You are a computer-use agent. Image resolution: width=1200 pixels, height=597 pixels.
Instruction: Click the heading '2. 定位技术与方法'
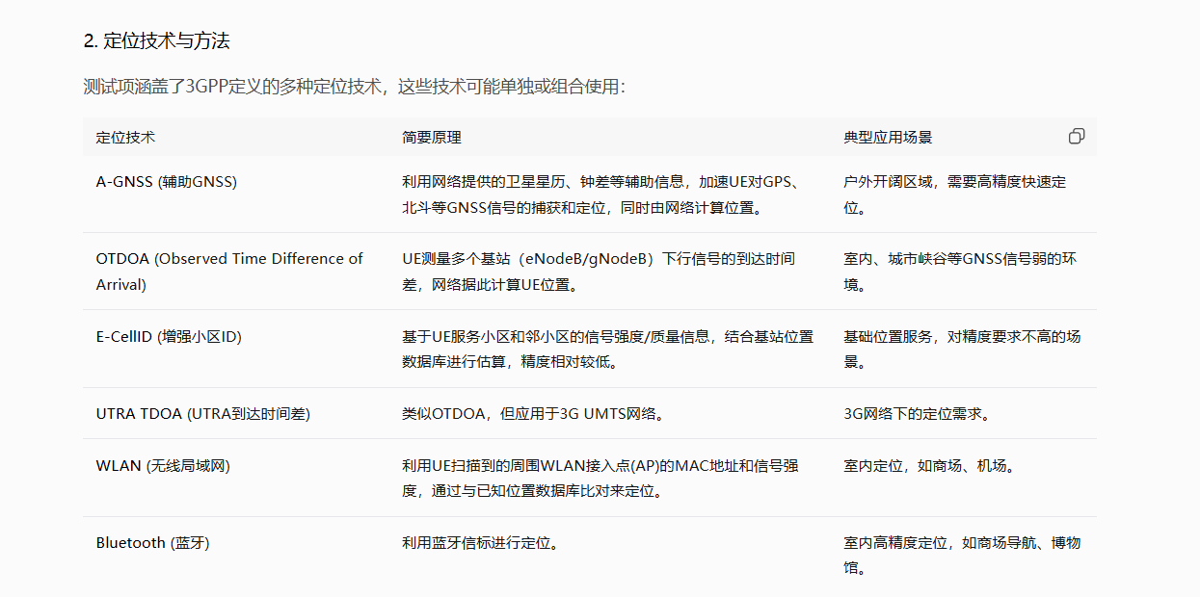pos(156,41)
